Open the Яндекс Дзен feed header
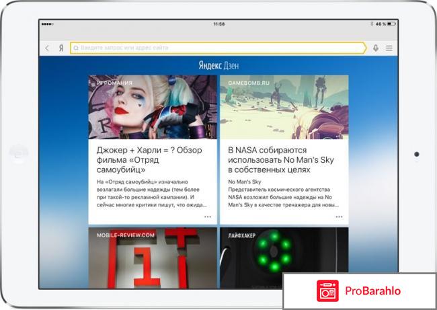 pyautogui.click(x=218, y=65)
